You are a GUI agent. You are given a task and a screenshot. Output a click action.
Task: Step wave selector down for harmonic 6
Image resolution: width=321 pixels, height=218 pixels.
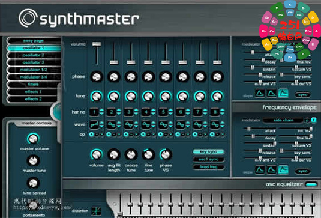click(x=188, y=126)
